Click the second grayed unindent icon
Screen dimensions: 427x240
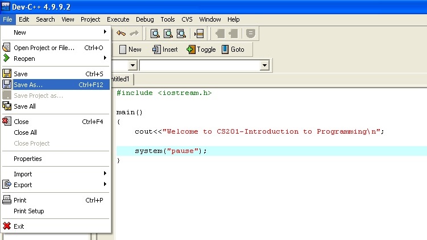tap(233, 34)
